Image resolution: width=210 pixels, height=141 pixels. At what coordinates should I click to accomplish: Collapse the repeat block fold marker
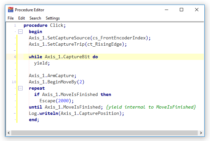pos(21,88)
